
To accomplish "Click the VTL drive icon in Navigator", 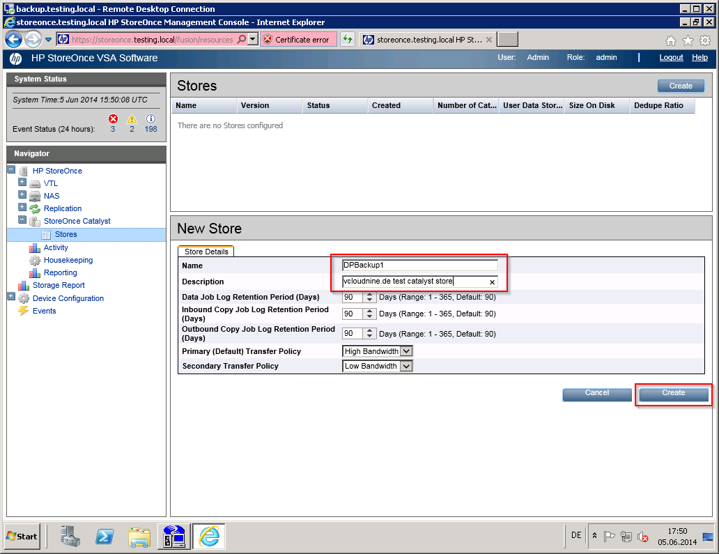I will click(35, 184).
